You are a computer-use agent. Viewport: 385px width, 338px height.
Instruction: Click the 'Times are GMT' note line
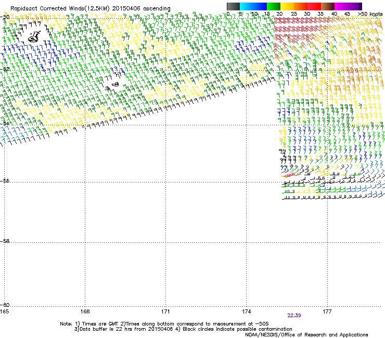click(164, 324)
